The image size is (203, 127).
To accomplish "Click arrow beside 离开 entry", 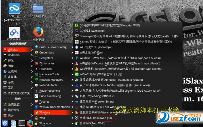I will (x=32, y=115).
